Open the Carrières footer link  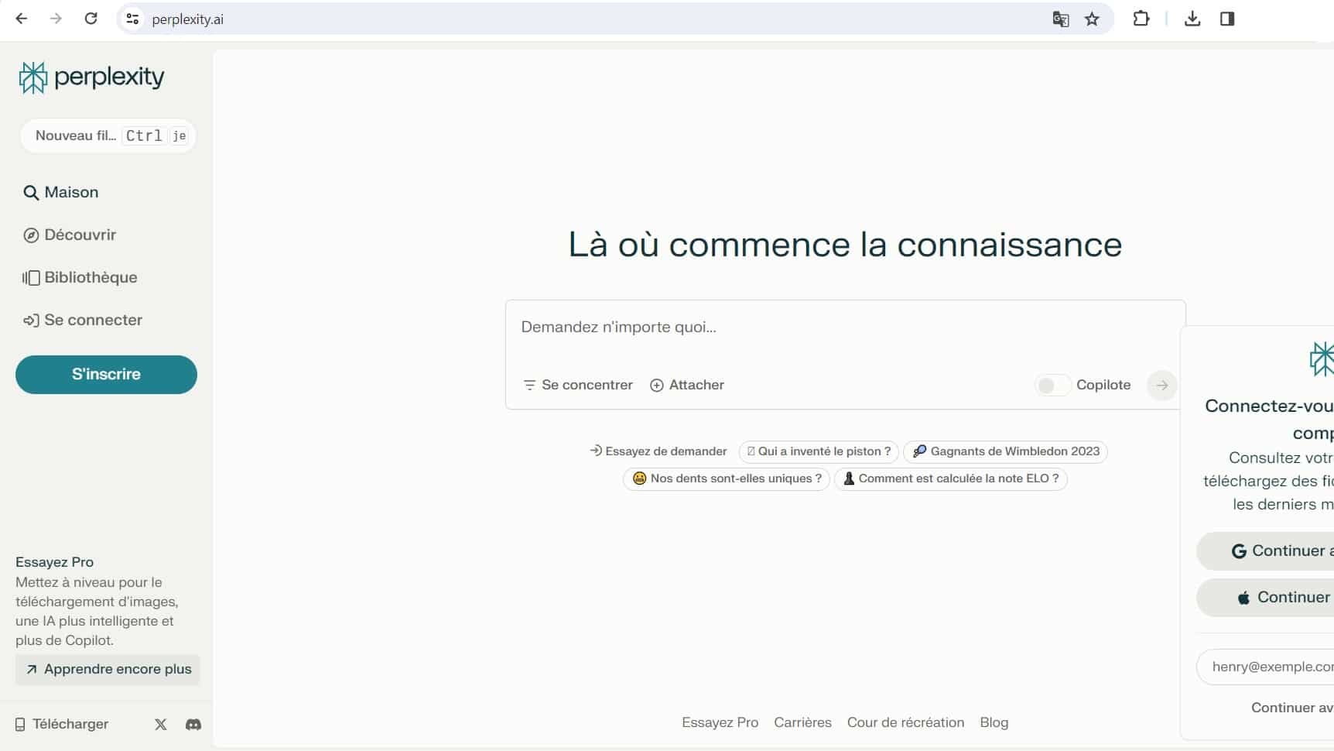(802, 722)
